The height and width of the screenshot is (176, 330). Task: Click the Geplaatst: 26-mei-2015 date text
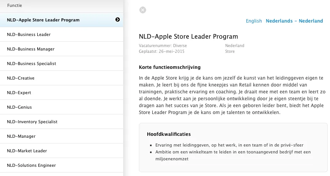[x=162, y=51]
